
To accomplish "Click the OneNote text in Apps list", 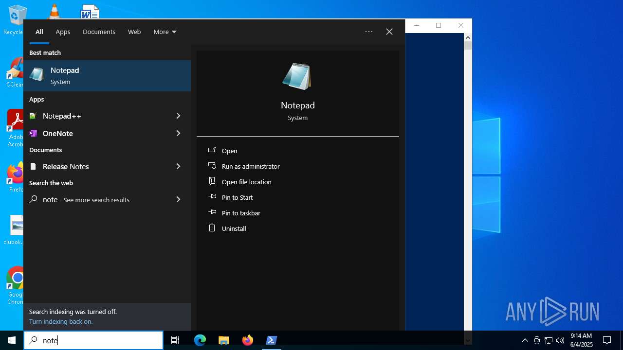I will click(x=58, y=133).
